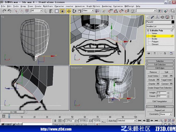
Task: Activate the Select and Move tool
Action: tap(69, 11)
